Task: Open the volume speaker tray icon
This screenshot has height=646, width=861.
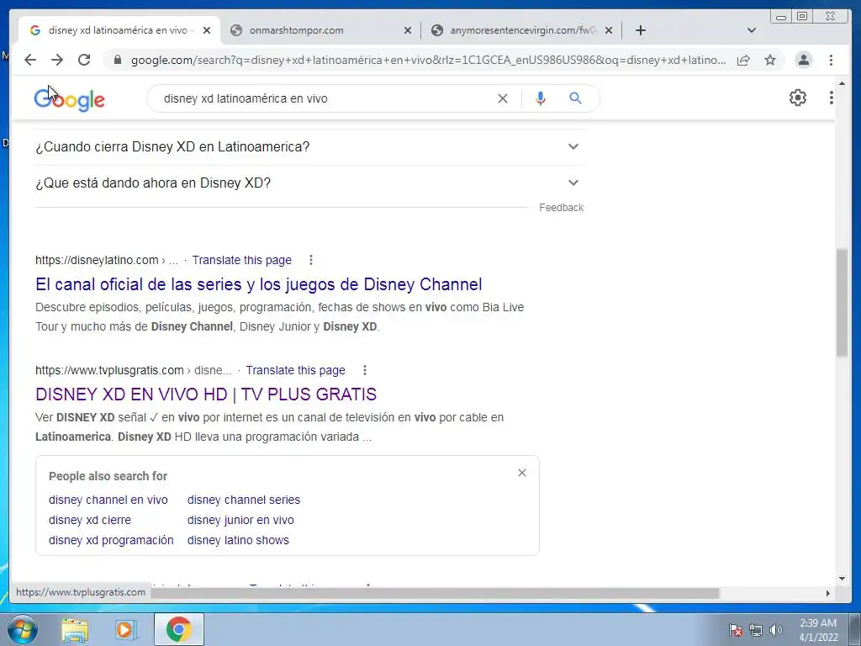Action: coord(776,630)
